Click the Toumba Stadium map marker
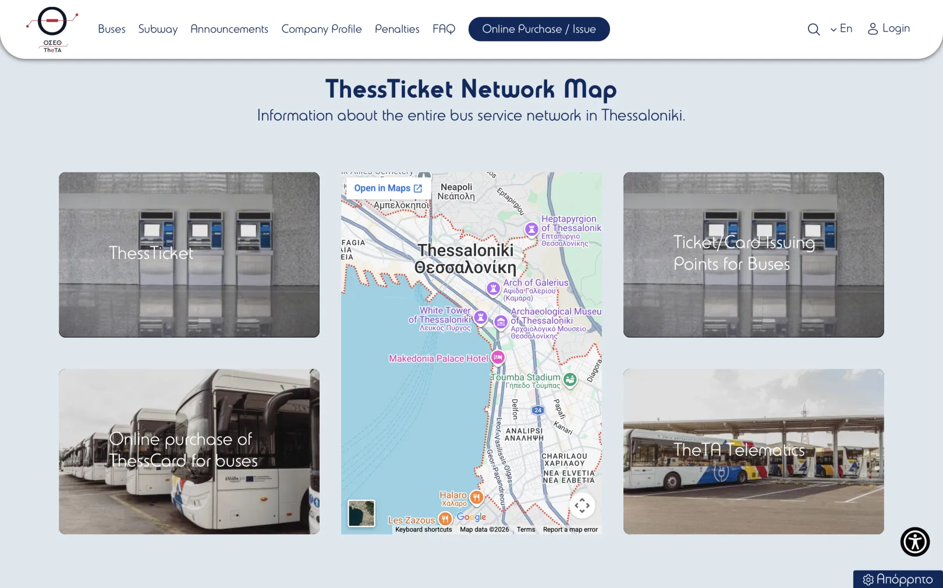This screenshot has height=588, width=943. pos(570,380)
